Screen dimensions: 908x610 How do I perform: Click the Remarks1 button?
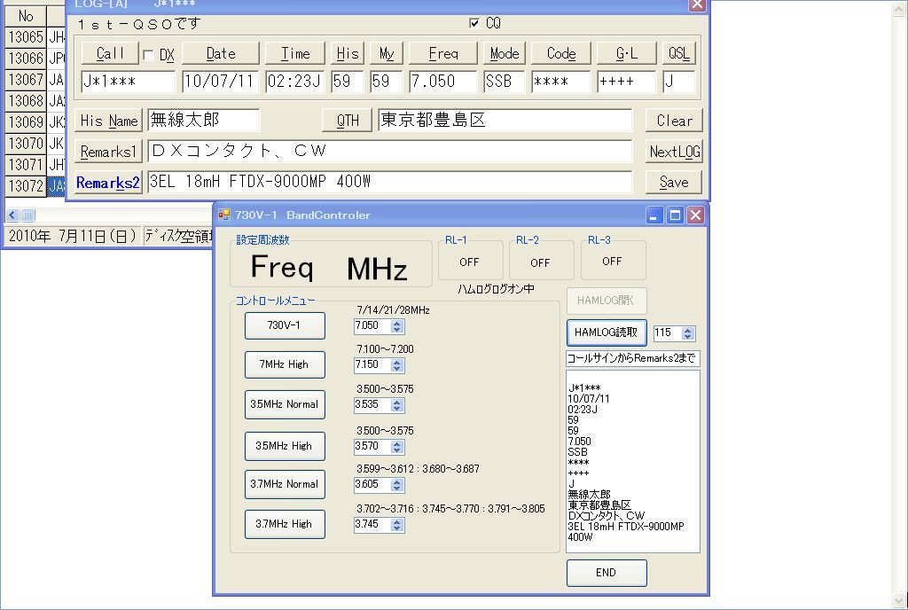pyautogui.click(x=108, y=152)
